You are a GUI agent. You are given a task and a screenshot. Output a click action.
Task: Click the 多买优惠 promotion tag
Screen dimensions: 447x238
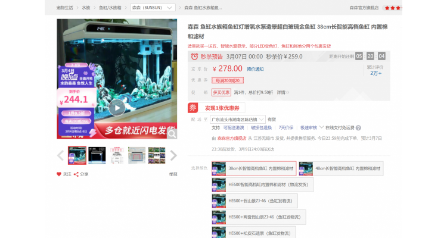point(221,92)
